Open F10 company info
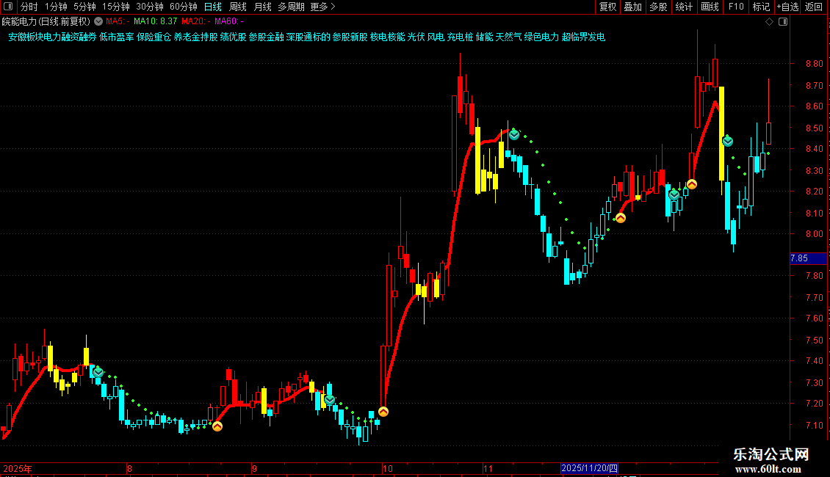 point(736,7)
